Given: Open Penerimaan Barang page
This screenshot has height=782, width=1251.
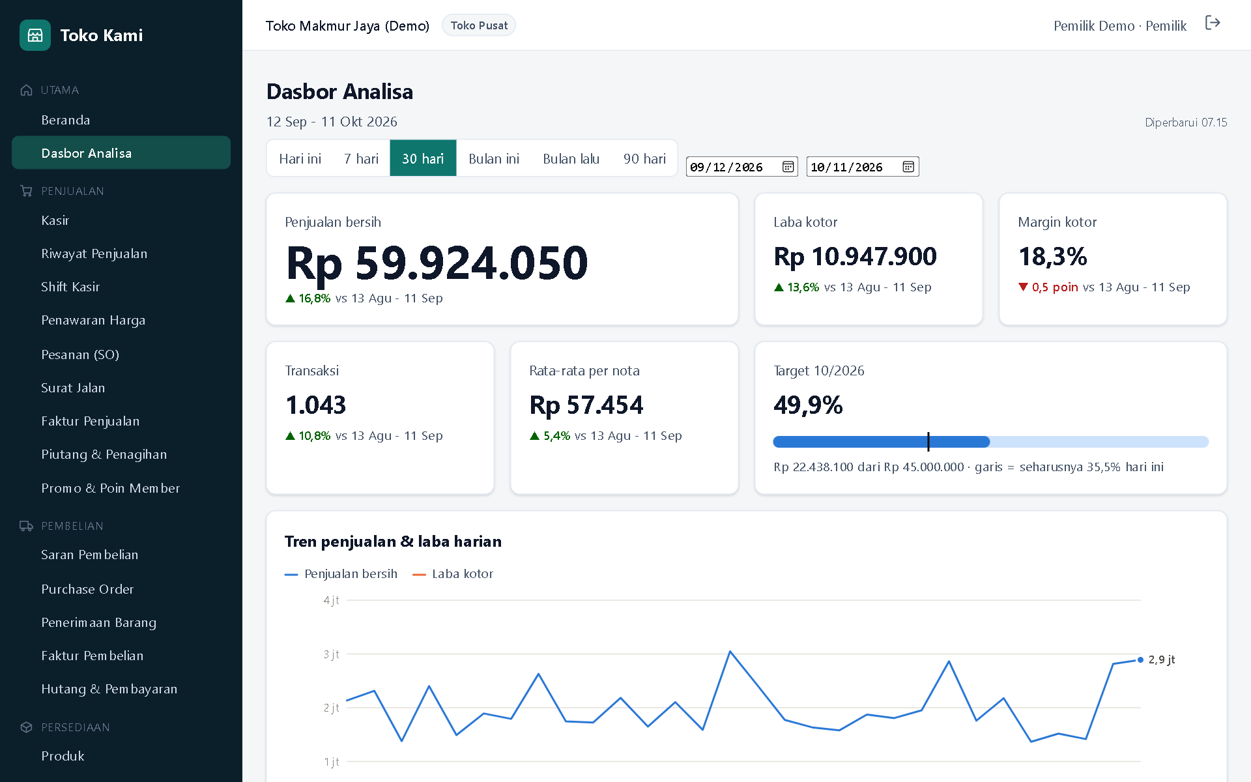Looking at the screenshot, I should (121, 622).
